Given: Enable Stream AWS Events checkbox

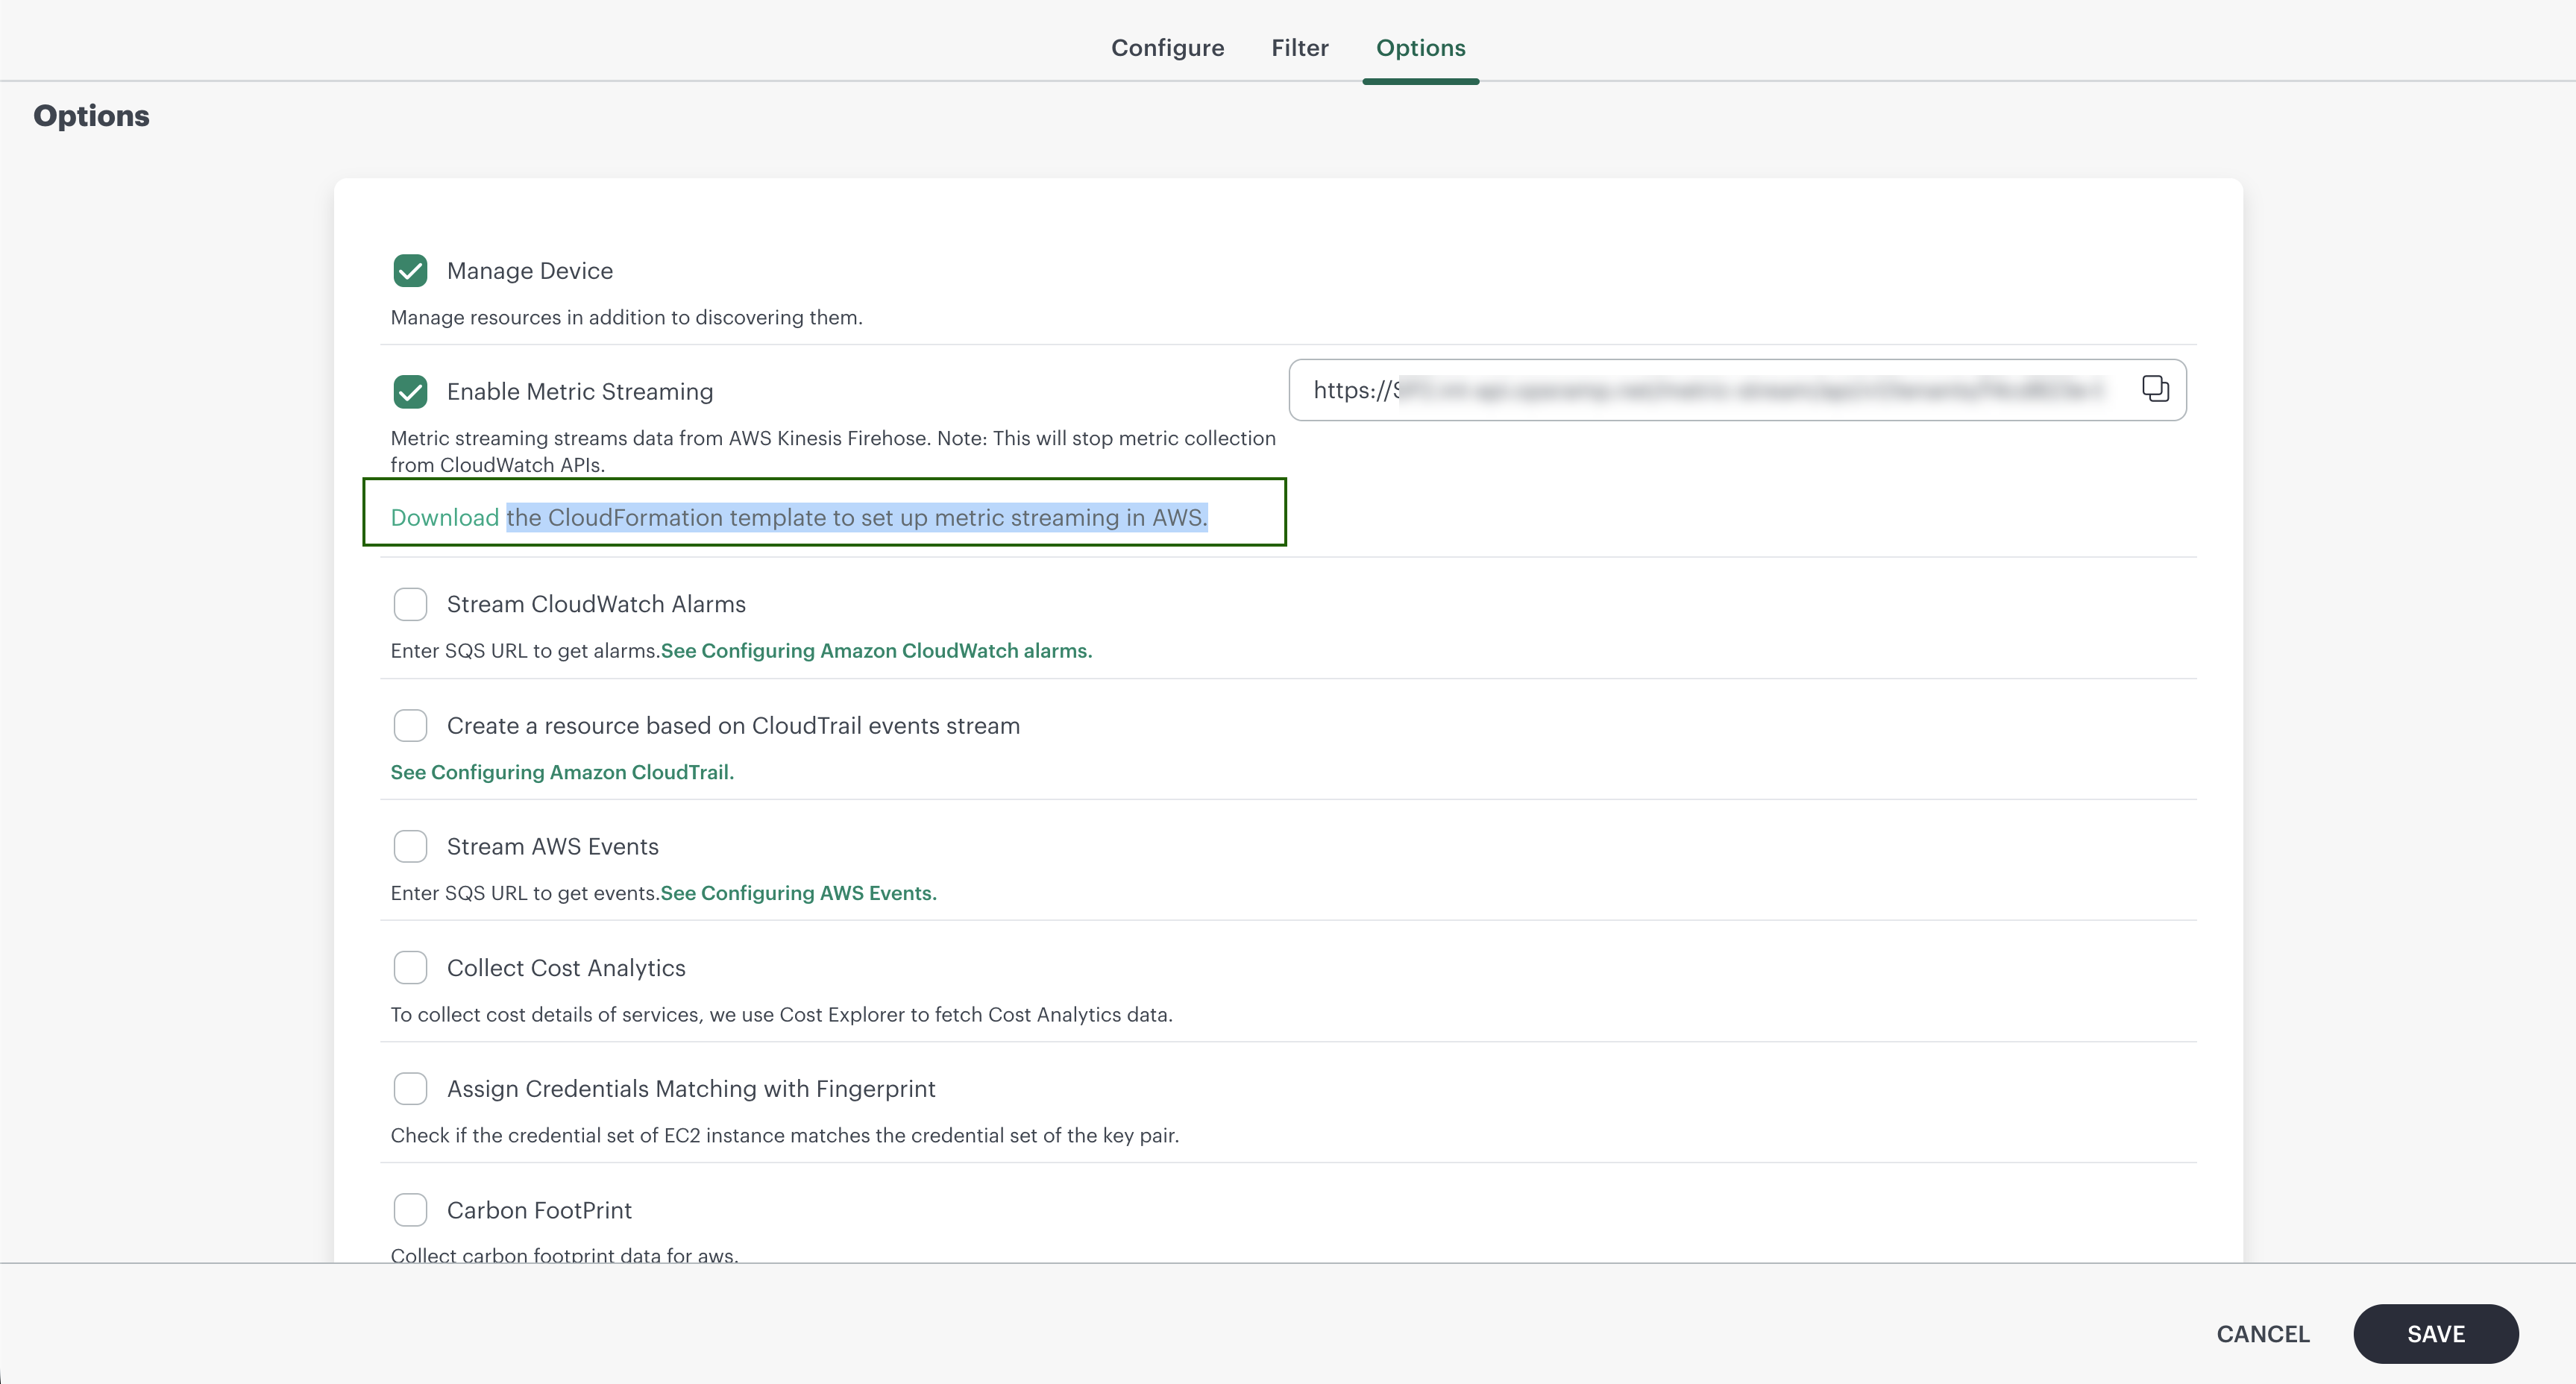Looking at the screenshot, I should (410, 846).
